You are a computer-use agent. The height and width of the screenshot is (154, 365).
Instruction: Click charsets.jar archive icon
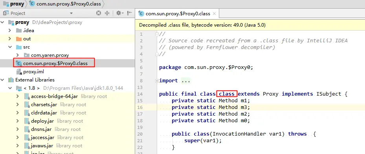[27, 105]
